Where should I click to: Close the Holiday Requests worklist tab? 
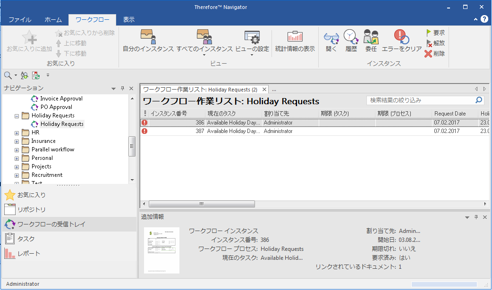(x=264, y=89)
